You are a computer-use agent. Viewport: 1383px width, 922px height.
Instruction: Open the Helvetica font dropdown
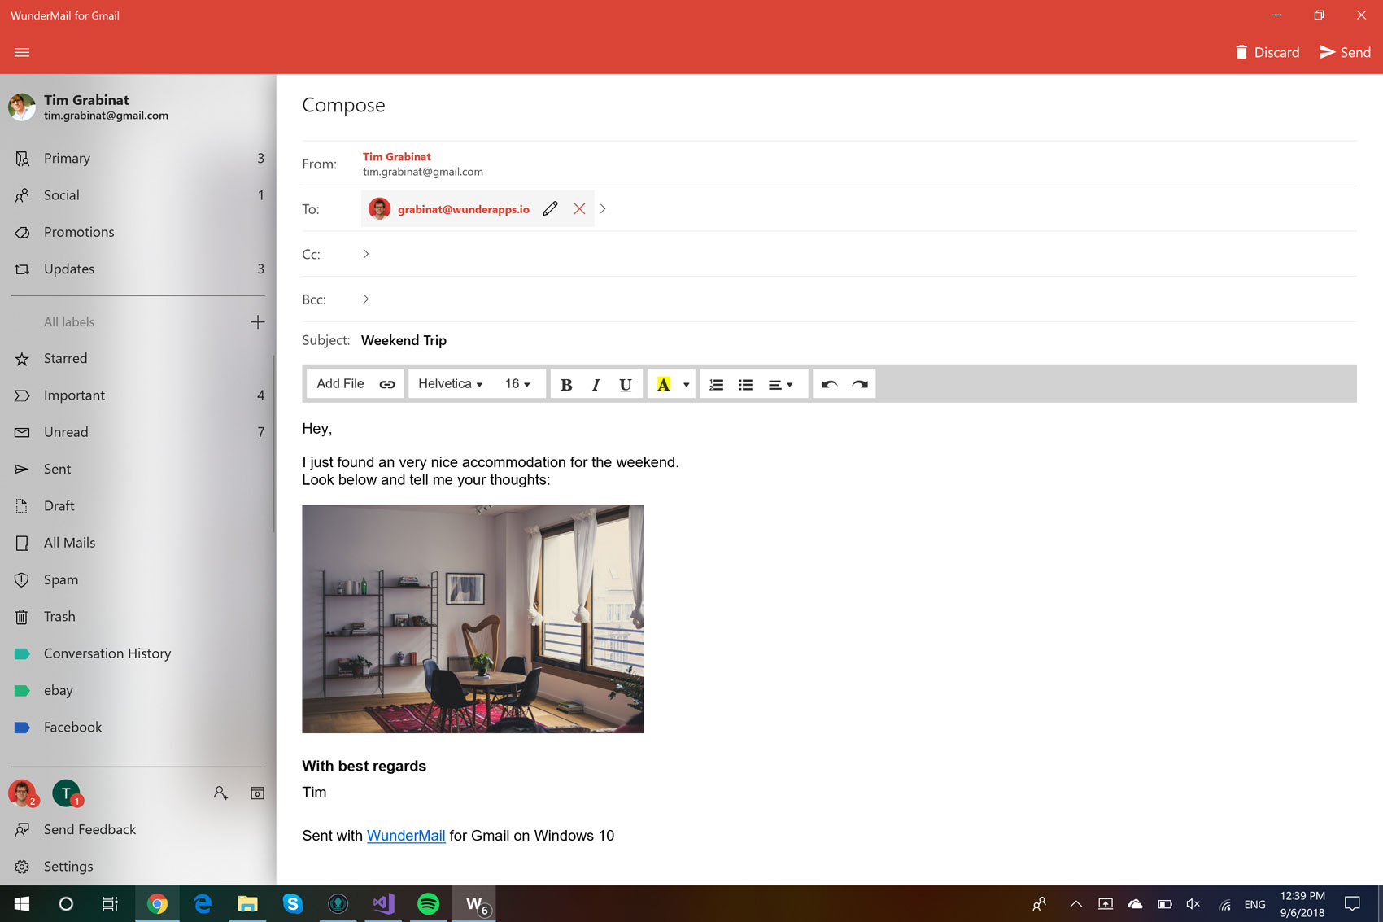[451, 384]
